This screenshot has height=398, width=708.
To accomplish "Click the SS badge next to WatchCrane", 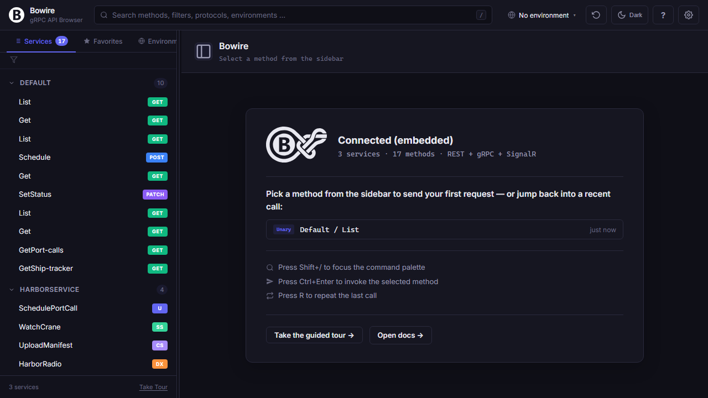I will tap(160, 327).
